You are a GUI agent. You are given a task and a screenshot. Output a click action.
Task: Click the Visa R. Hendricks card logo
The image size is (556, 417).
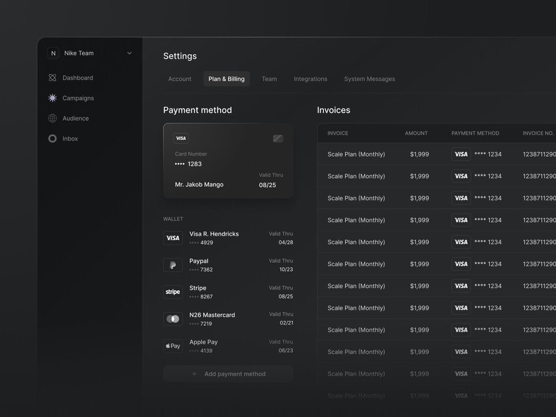click(173, 238)
